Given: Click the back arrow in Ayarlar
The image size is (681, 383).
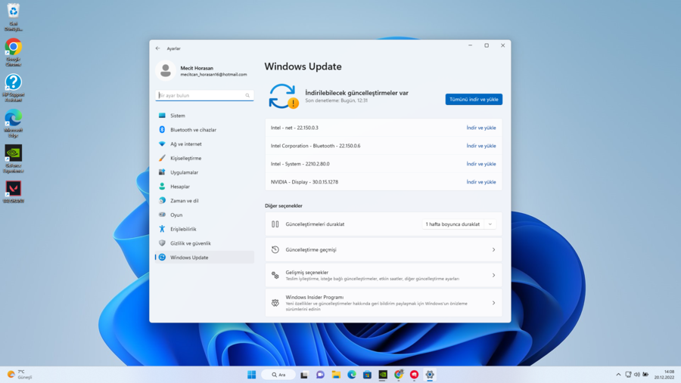Looking at the screenshot, I should tap(157, 48).
